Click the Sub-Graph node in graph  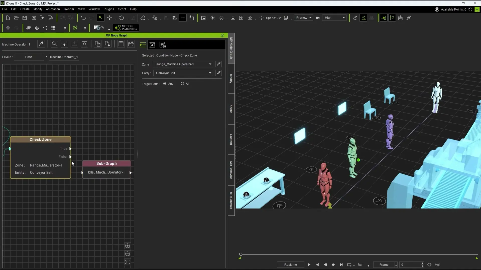[x=106, y=163]
